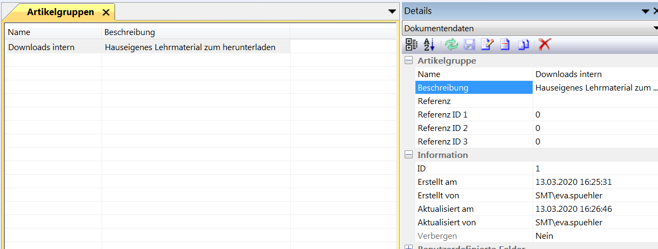Image resolution: width=658 pixels, height=249 pixels.
Task: Click the floppy disk save icon
Action: pyautogui.click(x=469, y=45)
